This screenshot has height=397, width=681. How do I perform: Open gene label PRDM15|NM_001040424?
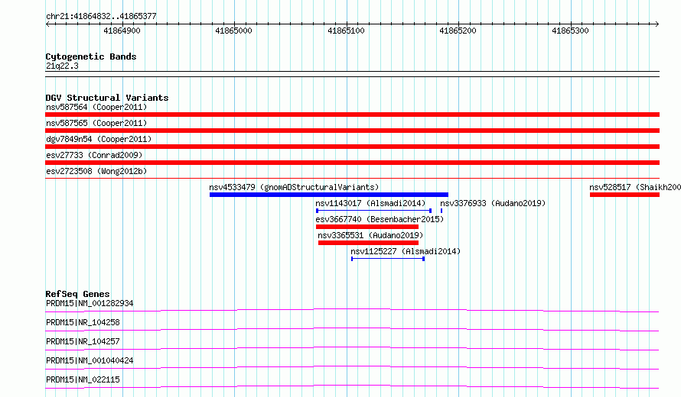[90, 360]
